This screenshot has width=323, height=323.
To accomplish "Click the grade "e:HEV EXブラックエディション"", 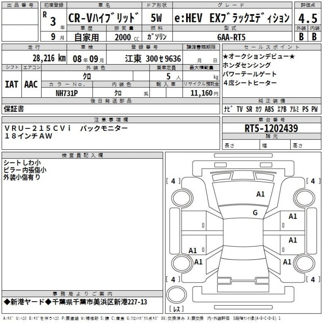I will coord(232,18).
